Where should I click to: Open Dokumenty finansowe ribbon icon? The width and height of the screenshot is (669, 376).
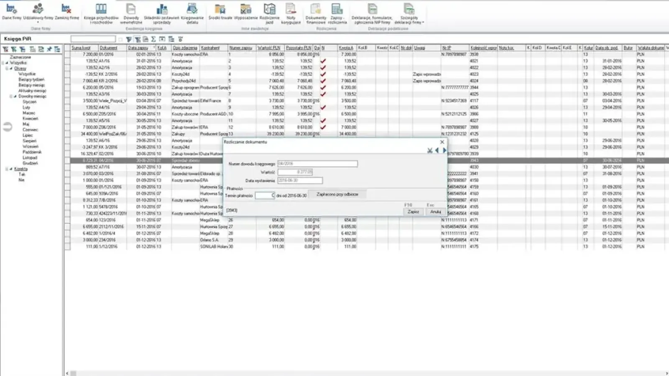coord(316,14)
